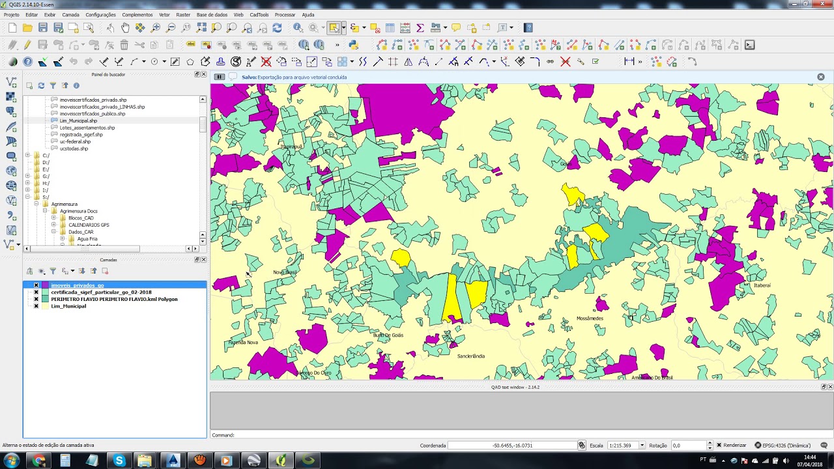Viewport: 834px width, 469px height.
Task: Refresh the browser panel contents
Action: [x=41, y=85]
